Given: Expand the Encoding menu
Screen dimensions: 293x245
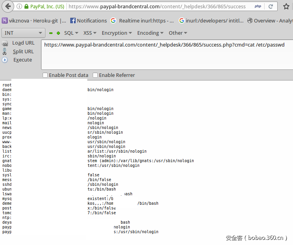Looking at the screenshot, I should 150,33.
